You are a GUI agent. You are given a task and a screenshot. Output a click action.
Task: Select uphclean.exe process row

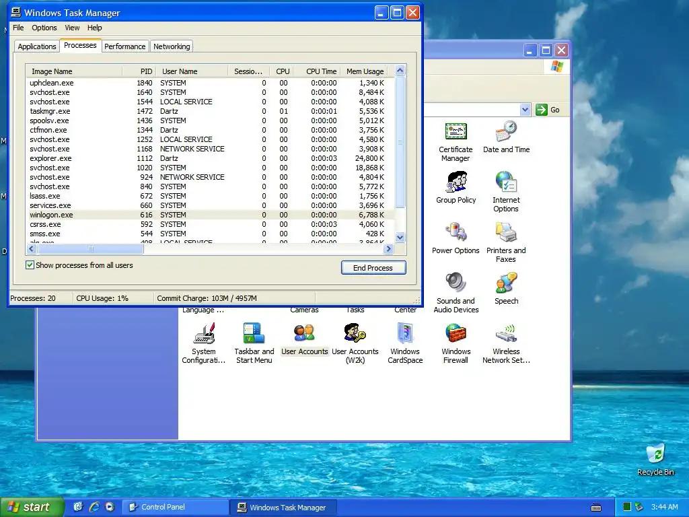click(x=210, y=83)
